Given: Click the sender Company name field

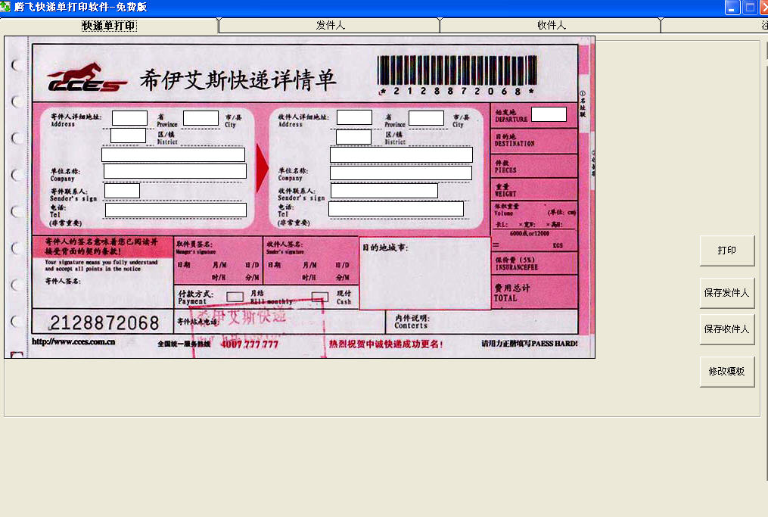Looking at the screenshot, I should [x=174, y=170].
